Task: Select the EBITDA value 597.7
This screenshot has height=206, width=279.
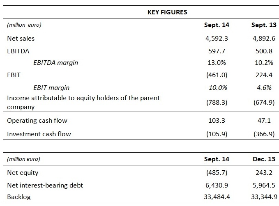Action: click(x=217, y=51)
